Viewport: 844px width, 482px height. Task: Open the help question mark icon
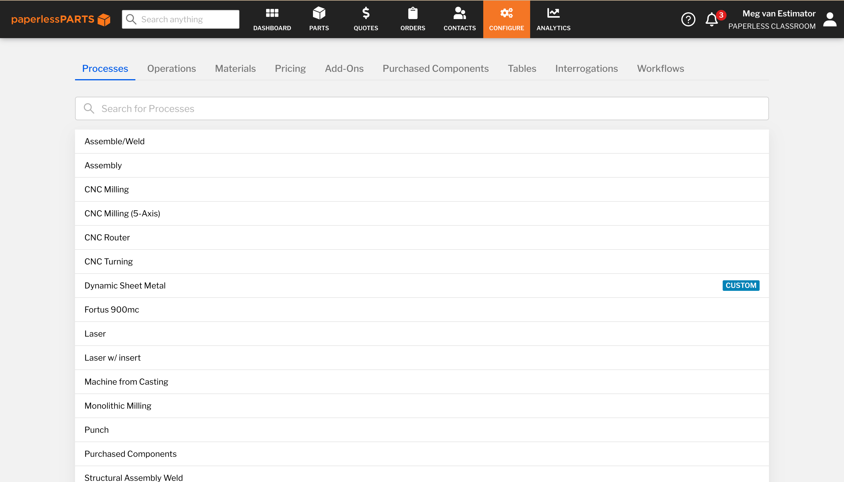coord(688,19)
